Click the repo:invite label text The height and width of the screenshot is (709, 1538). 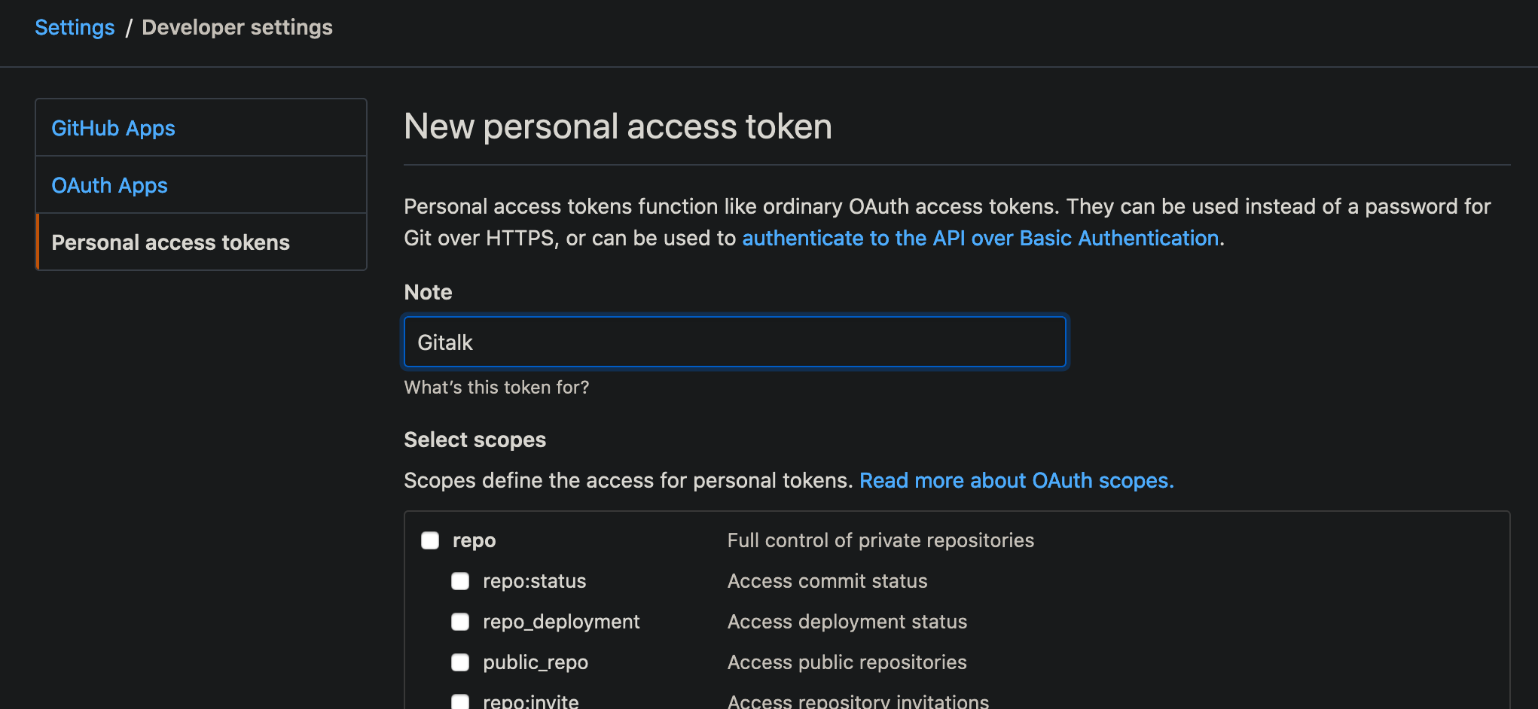pyautogui.click(x=530, y=701)
